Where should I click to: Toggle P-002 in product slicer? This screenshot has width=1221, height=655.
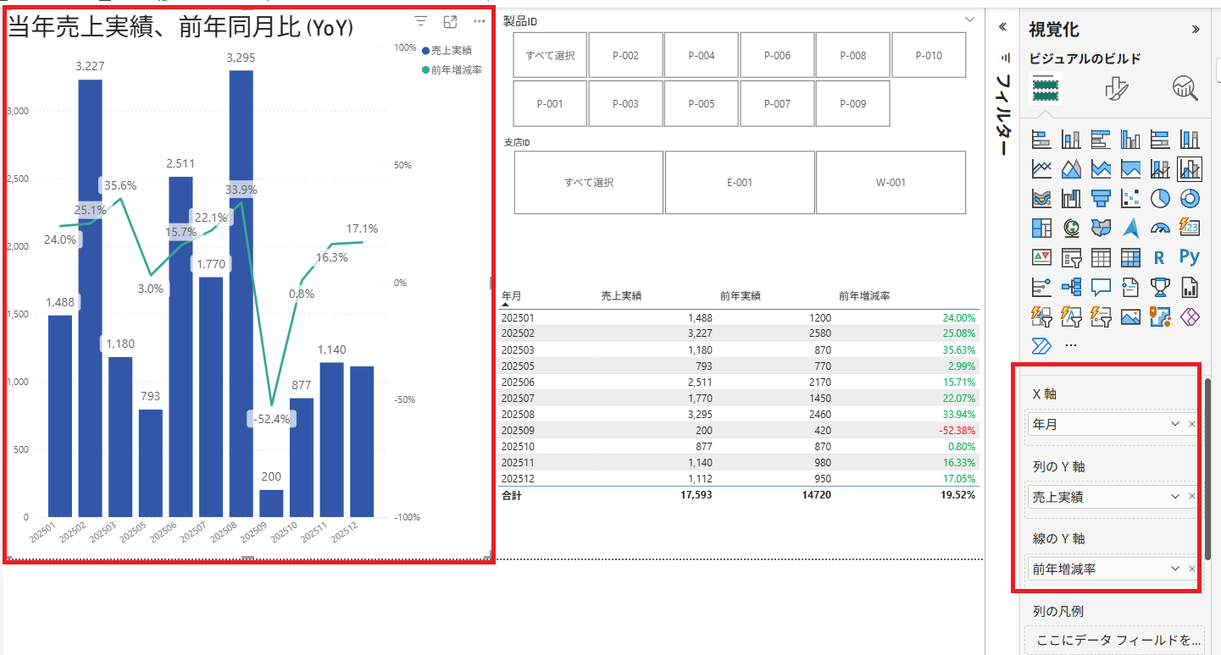click(x=625, y=56)
